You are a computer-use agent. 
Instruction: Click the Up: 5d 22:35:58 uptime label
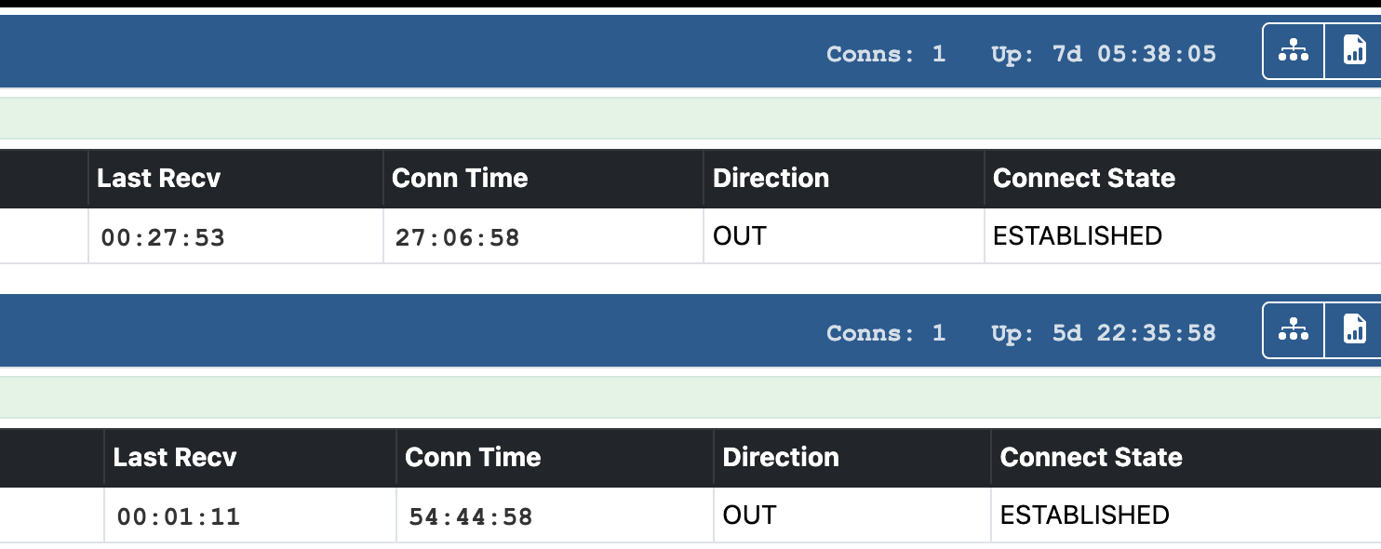(x=1103, y=333)
